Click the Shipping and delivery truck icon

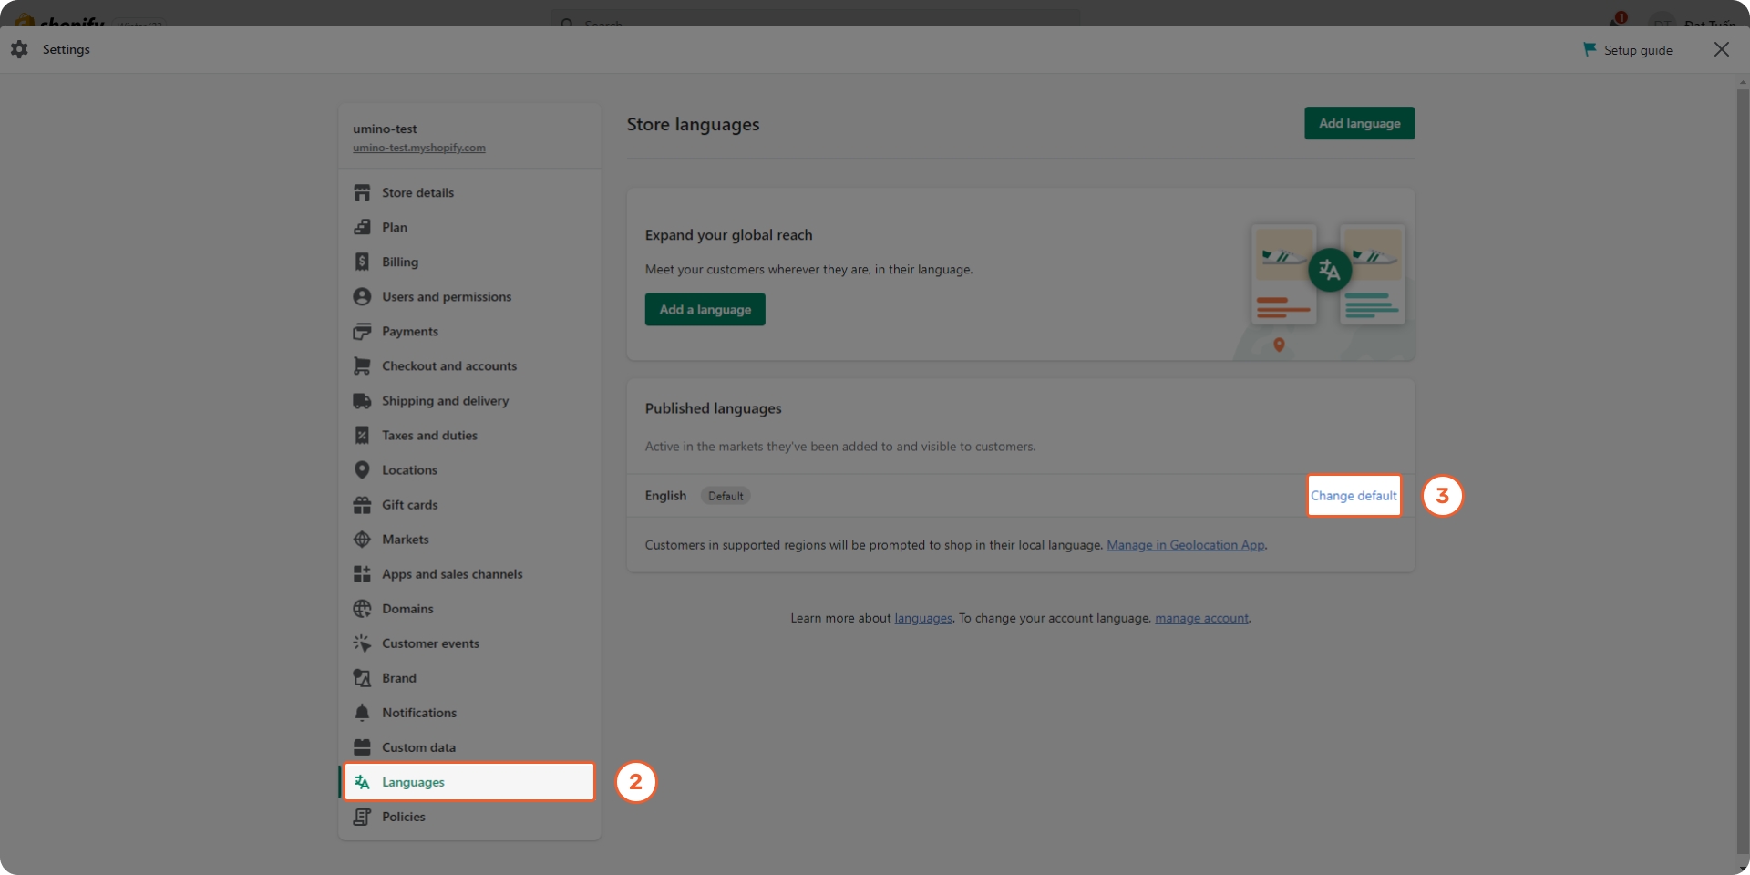click(362, 401)
